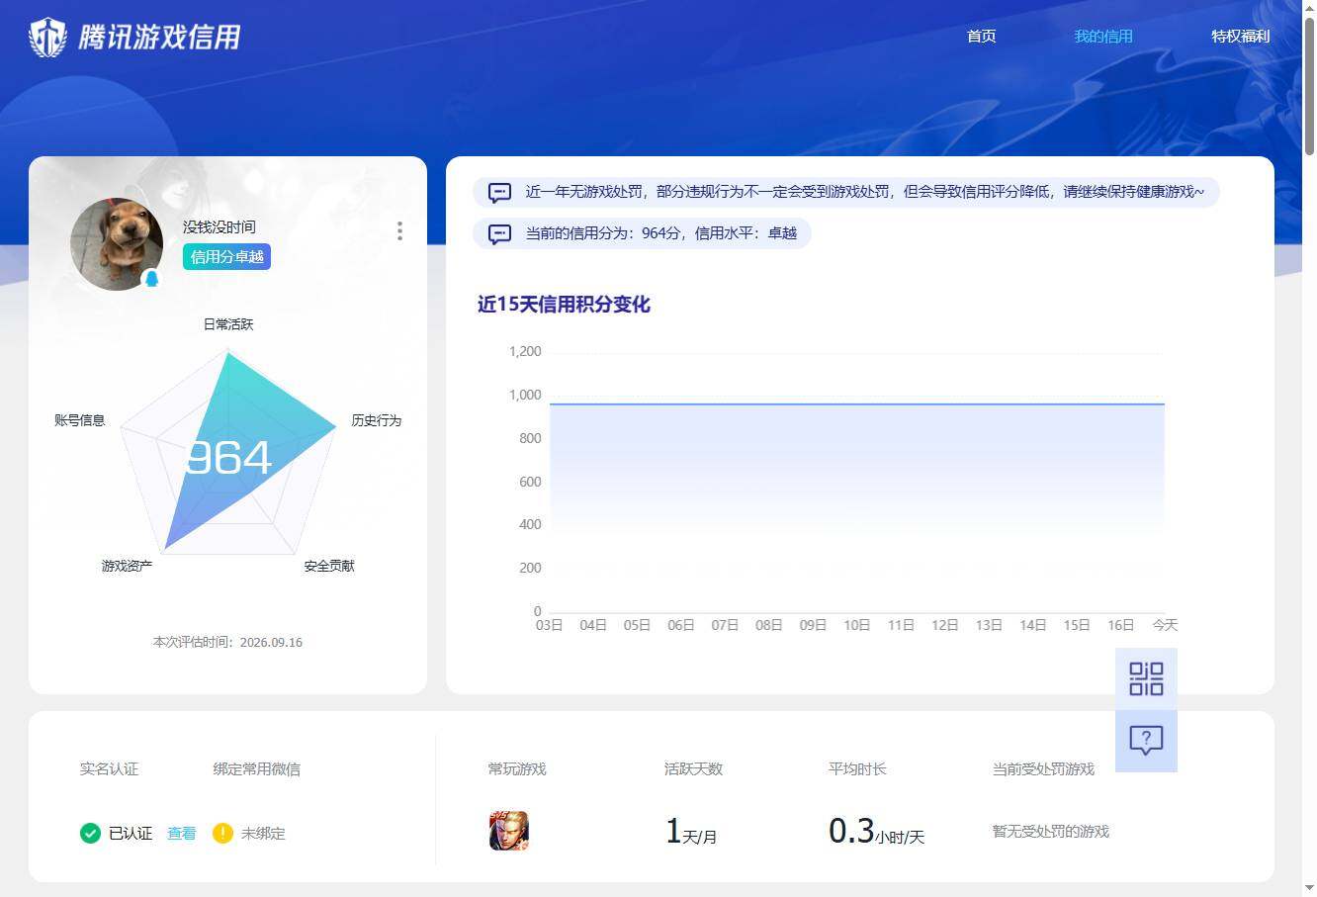Viewport: 1317px width, 897px height.
Task: Click the 腾讯游戏信用 title text
Action: click(159, 38)
